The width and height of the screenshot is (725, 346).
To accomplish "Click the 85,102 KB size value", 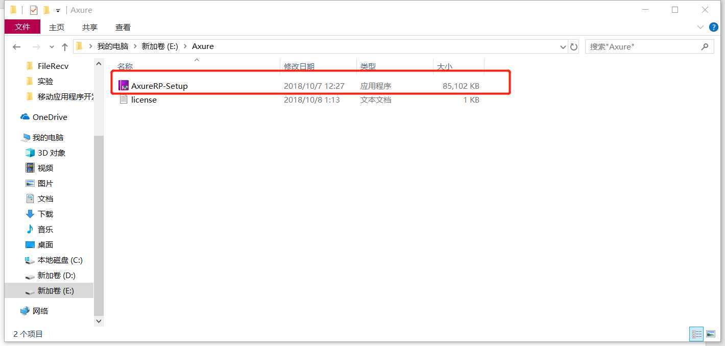I will (461, 86).
